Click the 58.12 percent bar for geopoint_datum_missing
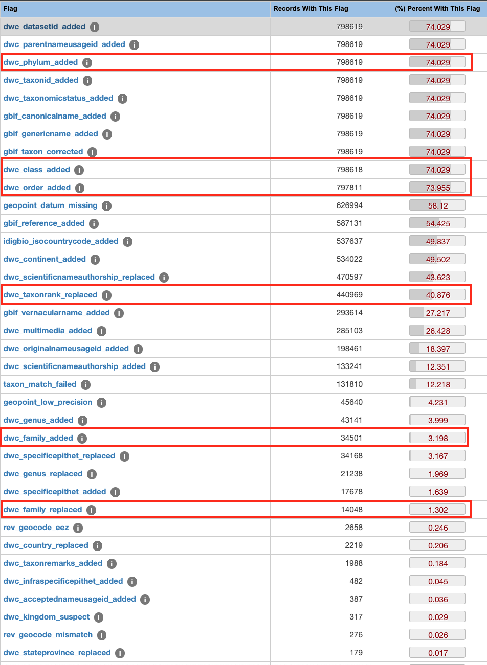The height and width of the screenshot is (665, 487). pos(436,205)
